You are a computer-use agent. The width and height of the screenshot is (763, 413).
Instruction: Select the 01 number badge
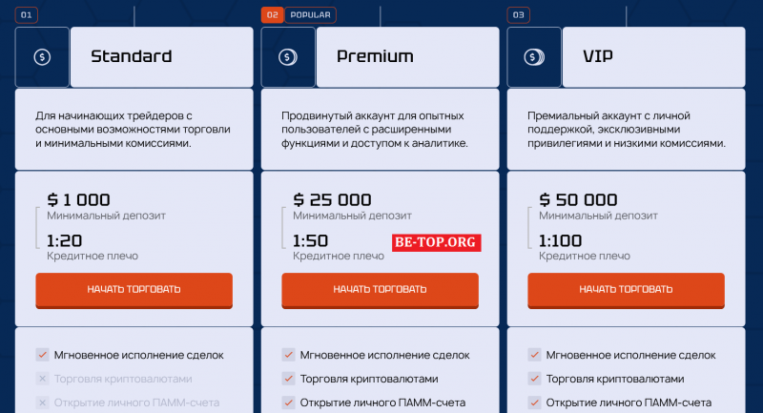click(x=27, y=15)
